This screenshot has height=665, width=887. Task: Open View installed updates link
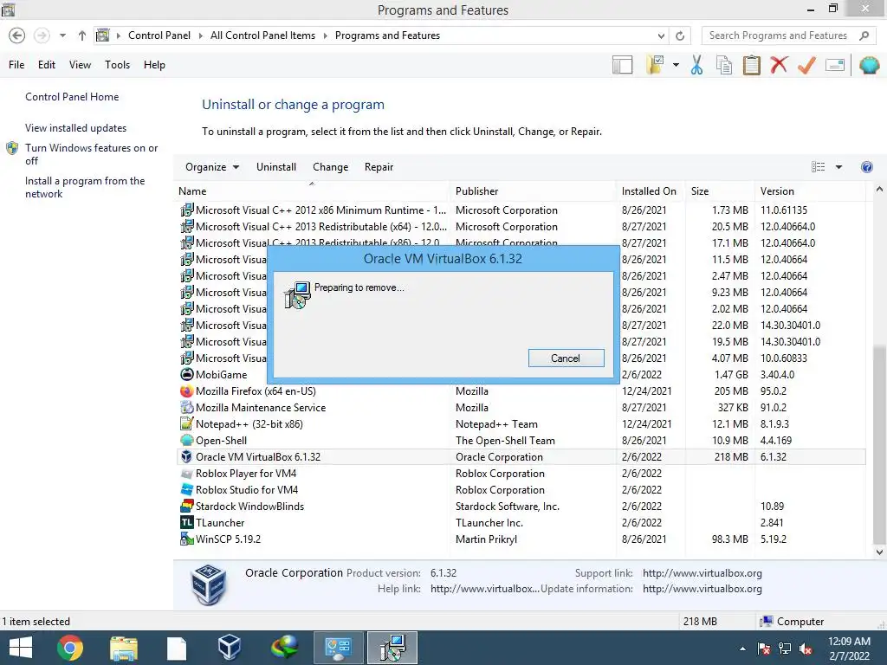pos(75,128)
